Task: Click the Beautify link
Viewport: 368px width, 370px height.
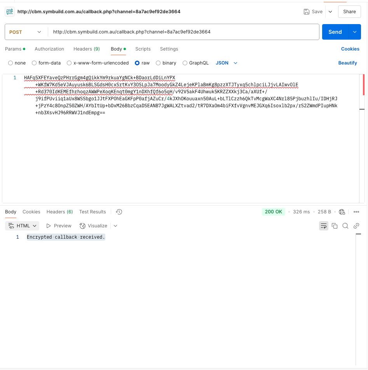Action: point(347,63)
